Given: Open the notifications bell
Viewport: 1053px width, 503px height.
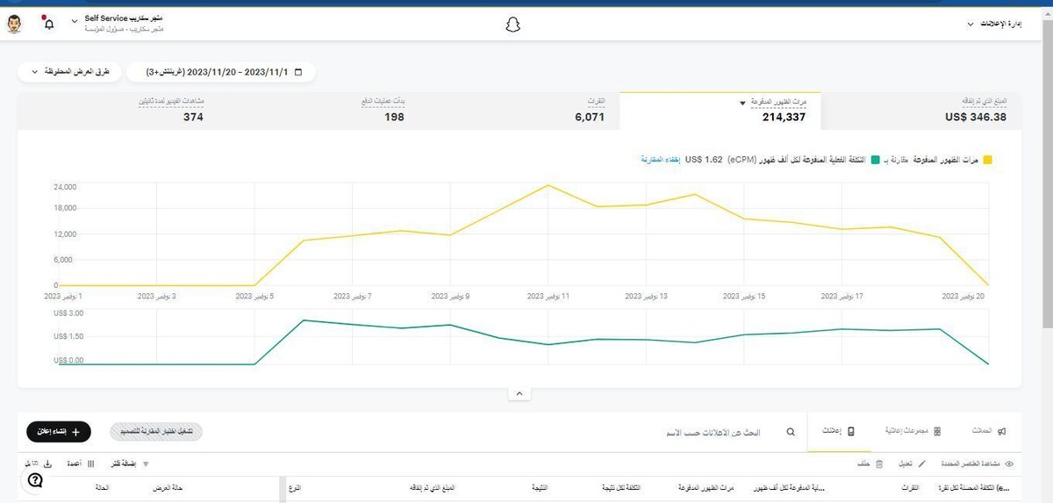Looking at the screenshot, I should tap(48, 24).
